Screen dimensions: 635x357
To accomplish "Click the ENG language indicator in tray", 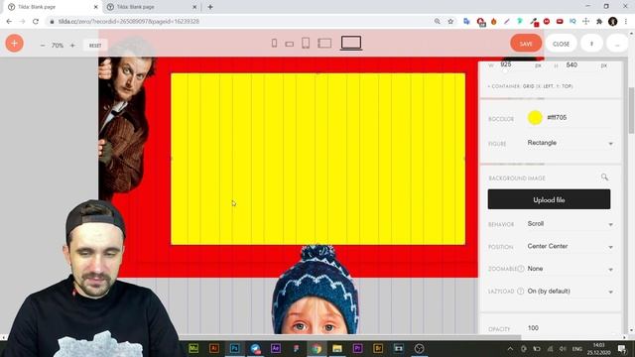I will coord(576,348).
